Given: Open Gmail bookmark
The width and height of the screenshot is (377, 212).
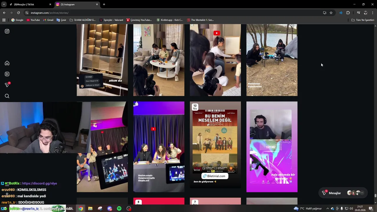Looking at the screenshot, I should [48, 20].
